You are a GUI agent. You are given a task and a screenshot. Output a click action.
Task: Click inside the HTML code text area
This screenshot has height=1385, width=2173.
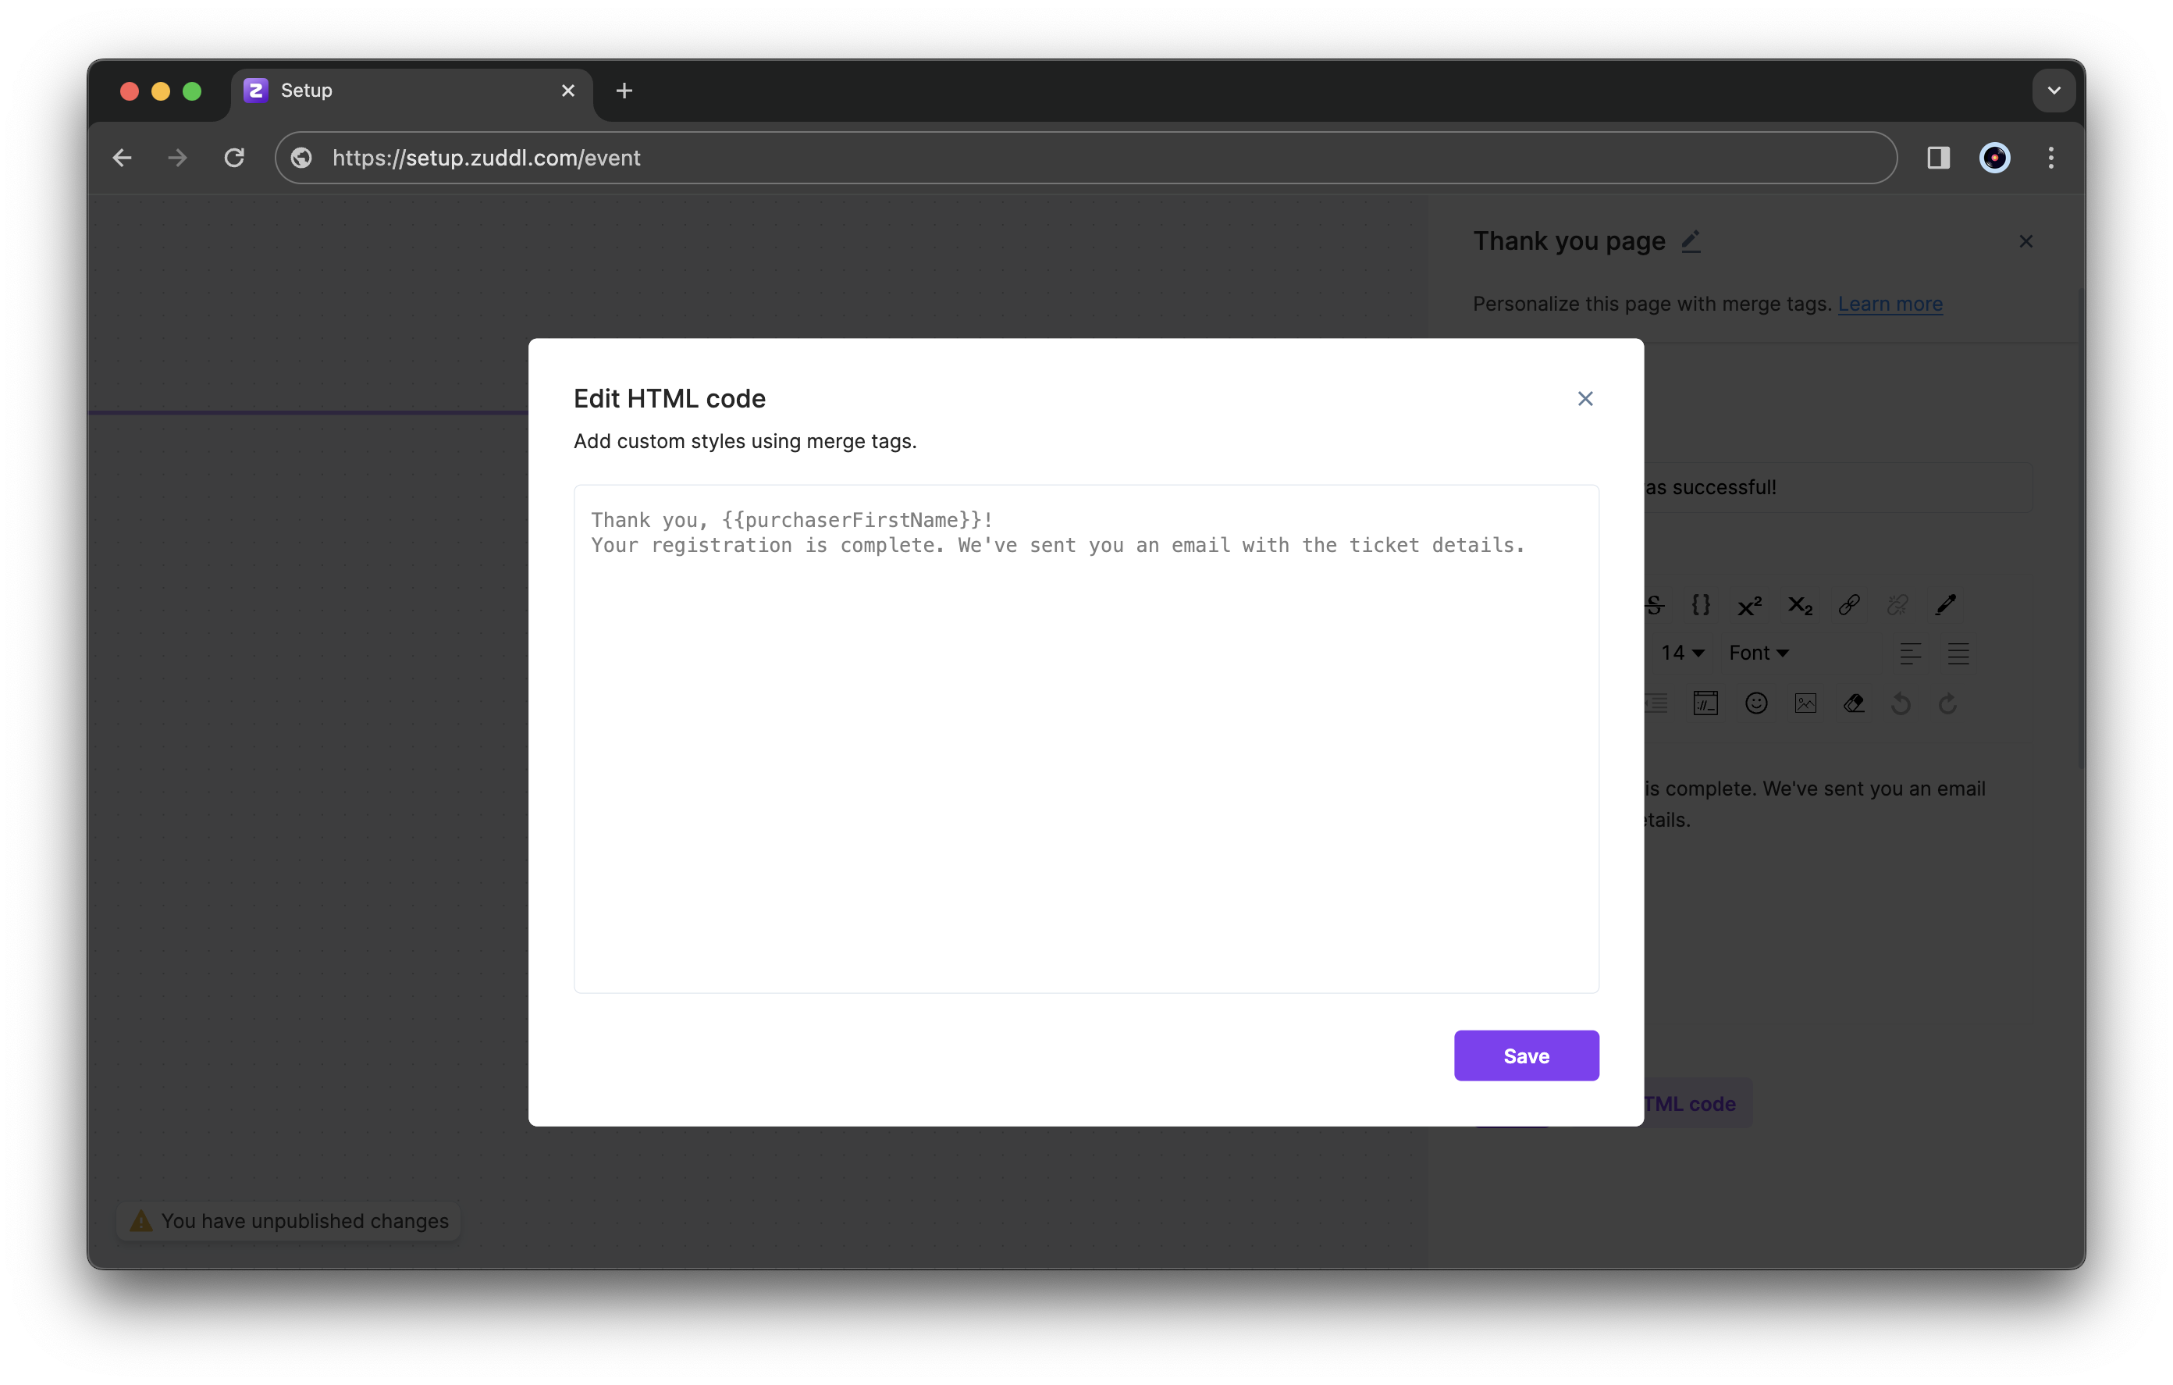[1086, 739]
